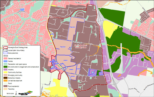154x97 pixels.
Task: Click the 'Limited development' legend label
Action: point(15,81)
